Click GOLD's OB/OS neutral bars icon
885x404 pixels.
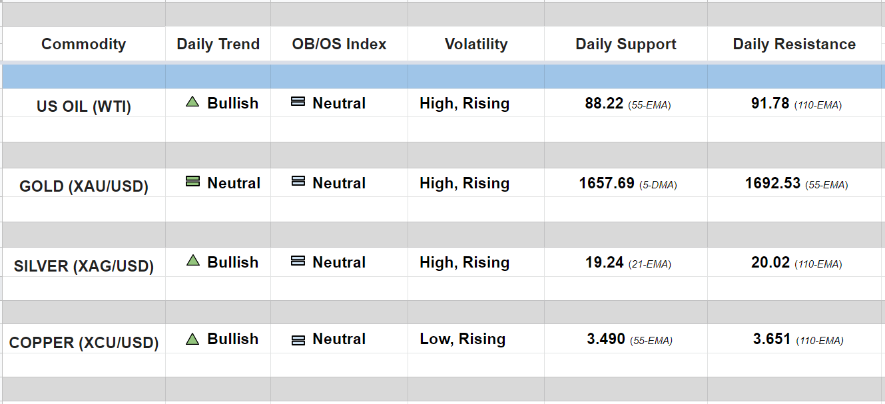298,182
